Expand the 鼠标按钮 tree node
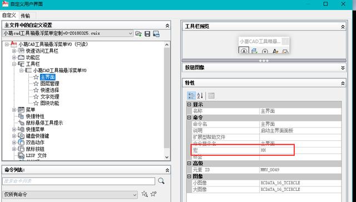This screenshot has height=202, width=356. [x=14, y=149]
